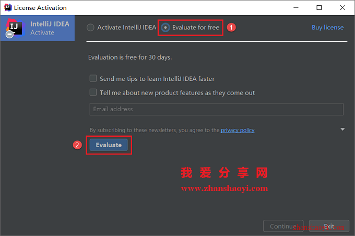Expand the dropdown arrow beside privacy policy line

pyautogui.click(x=342, y=129)
